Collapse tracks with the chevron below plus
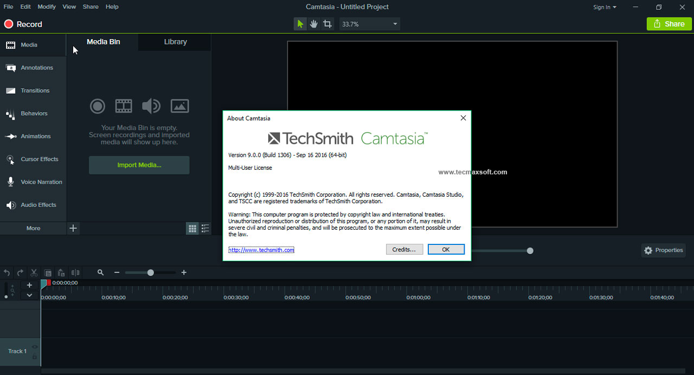Viewport: 694px width, 375px height. click(29, 295)
